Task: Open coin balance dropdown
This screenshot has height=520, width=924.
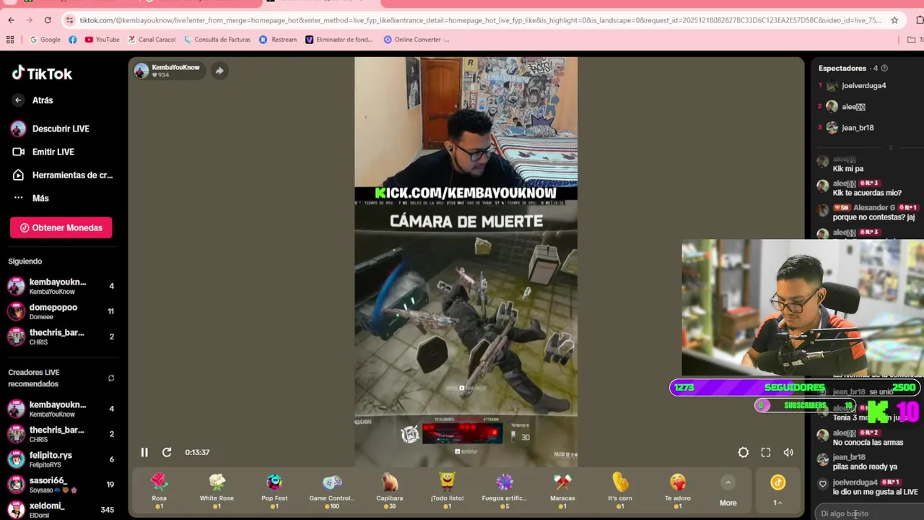Action: click(x=777, y=491)
